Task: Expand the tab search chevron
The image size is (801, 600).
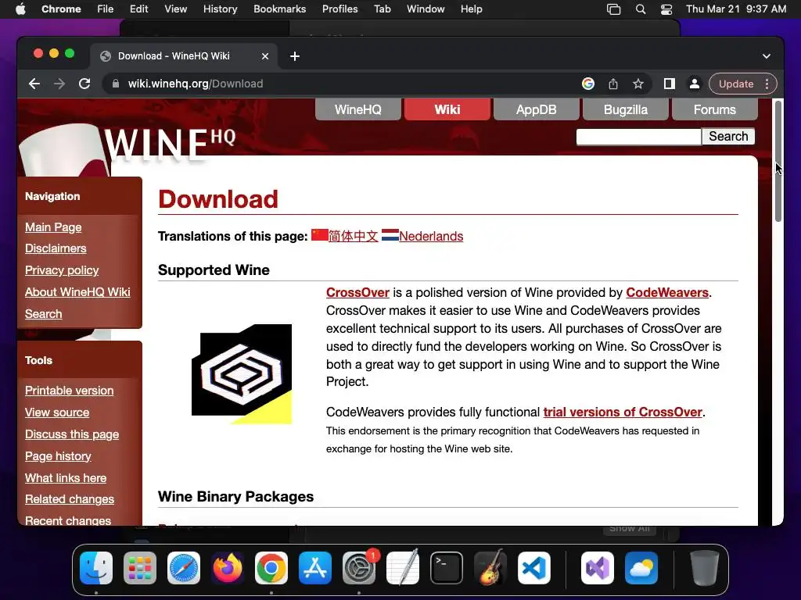Action: click(x=767, y=56)
